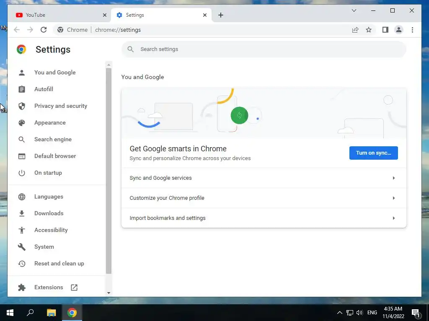Click the puzzle piece icon next to Extensions
This screenshot has height=321, width=429.
coord(22,288)
